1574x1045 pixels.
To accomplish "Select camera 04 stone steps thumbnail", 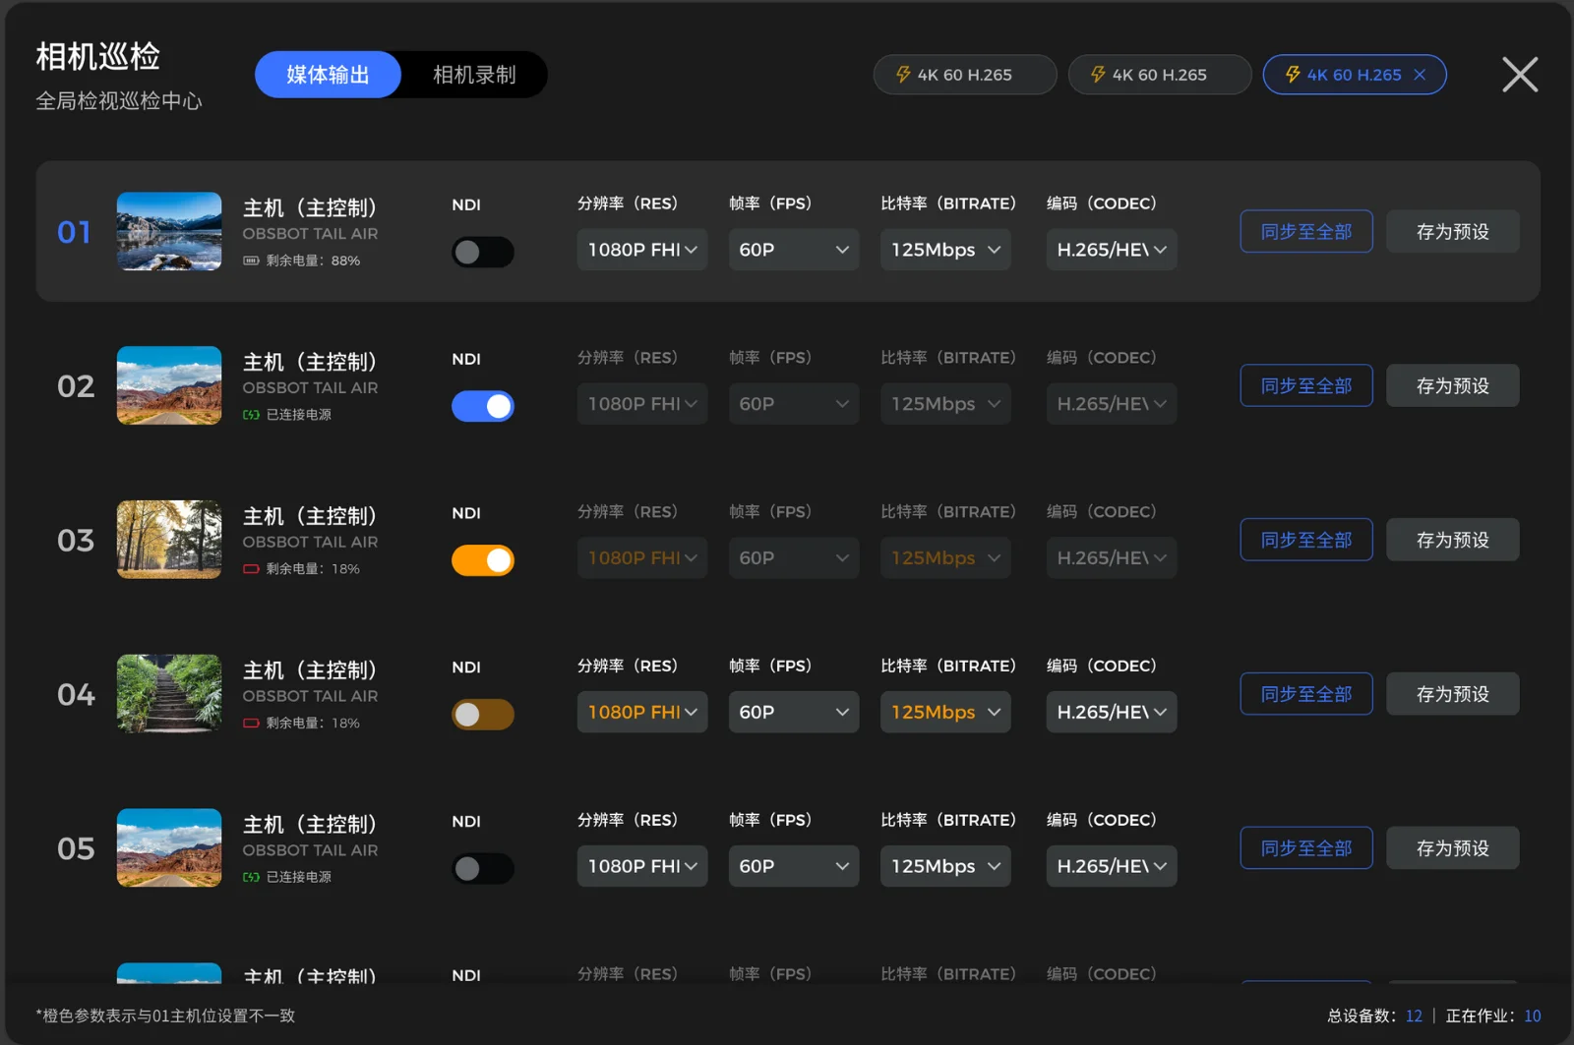I will (x=169, y=694).
